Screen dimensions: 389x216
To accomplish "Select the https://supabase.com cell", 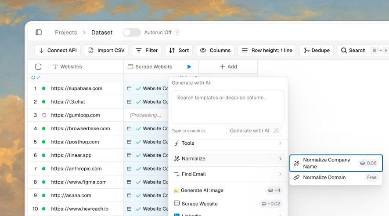I will [x=86, y=88].
